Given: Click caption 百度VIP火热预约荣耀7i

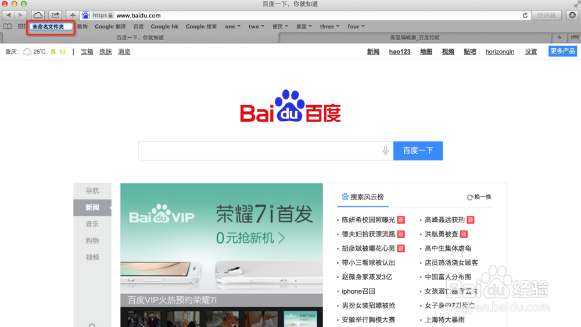Looking at the screenshot, I should [173, 300].
